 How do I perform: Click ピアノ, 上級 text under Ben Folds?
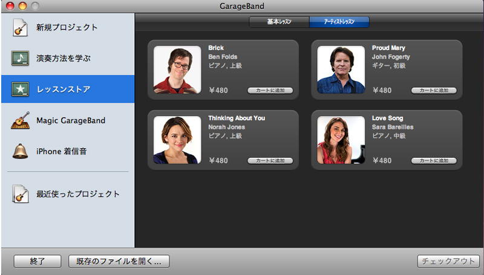pos(224,66)
